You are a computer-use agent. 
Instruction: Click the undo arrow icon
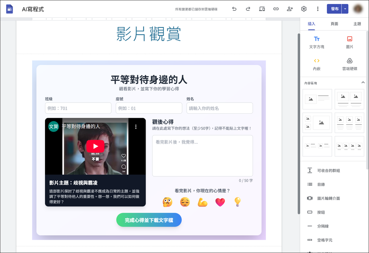click(x=234, y=9)
